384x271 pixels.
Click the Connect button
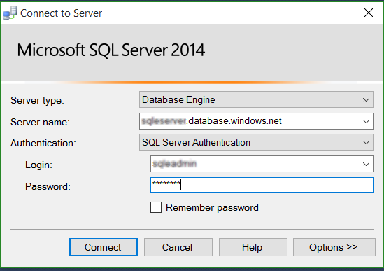[104, 247]
